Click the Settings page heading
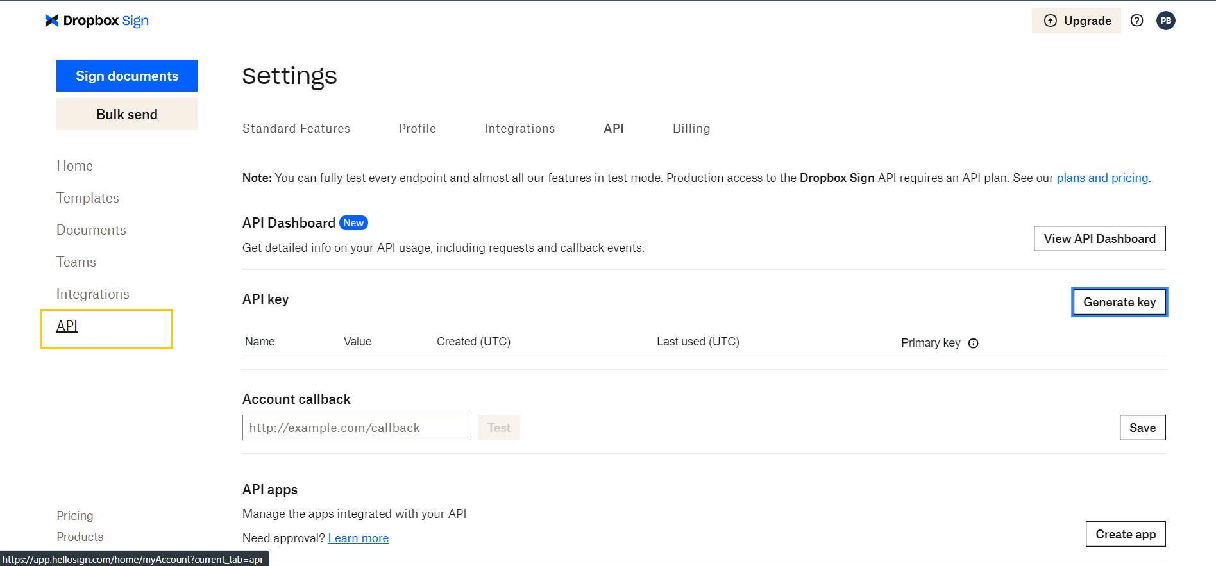 click(290, 76)
